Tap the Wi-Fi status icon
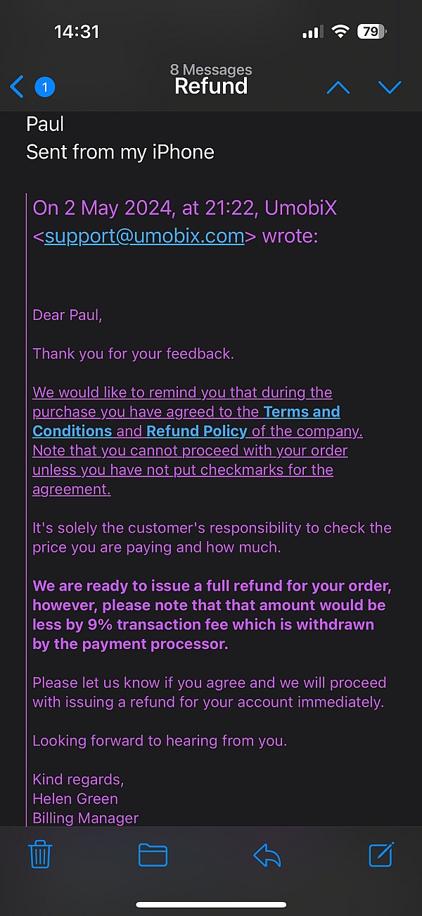Image resolution: width=422 pixels, height=916 pixels. click(340, 32)
